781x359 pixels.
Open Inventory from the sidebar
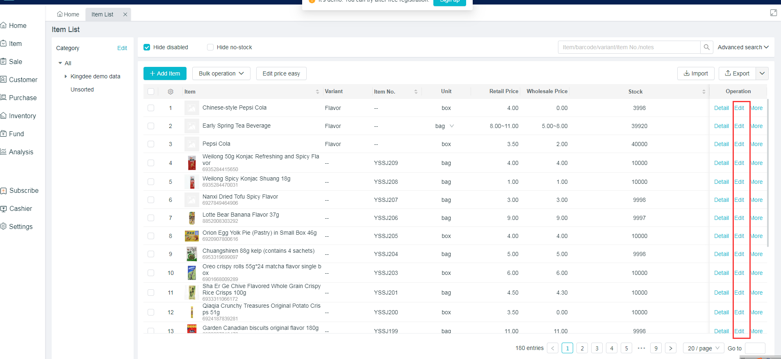pos(22,116)
